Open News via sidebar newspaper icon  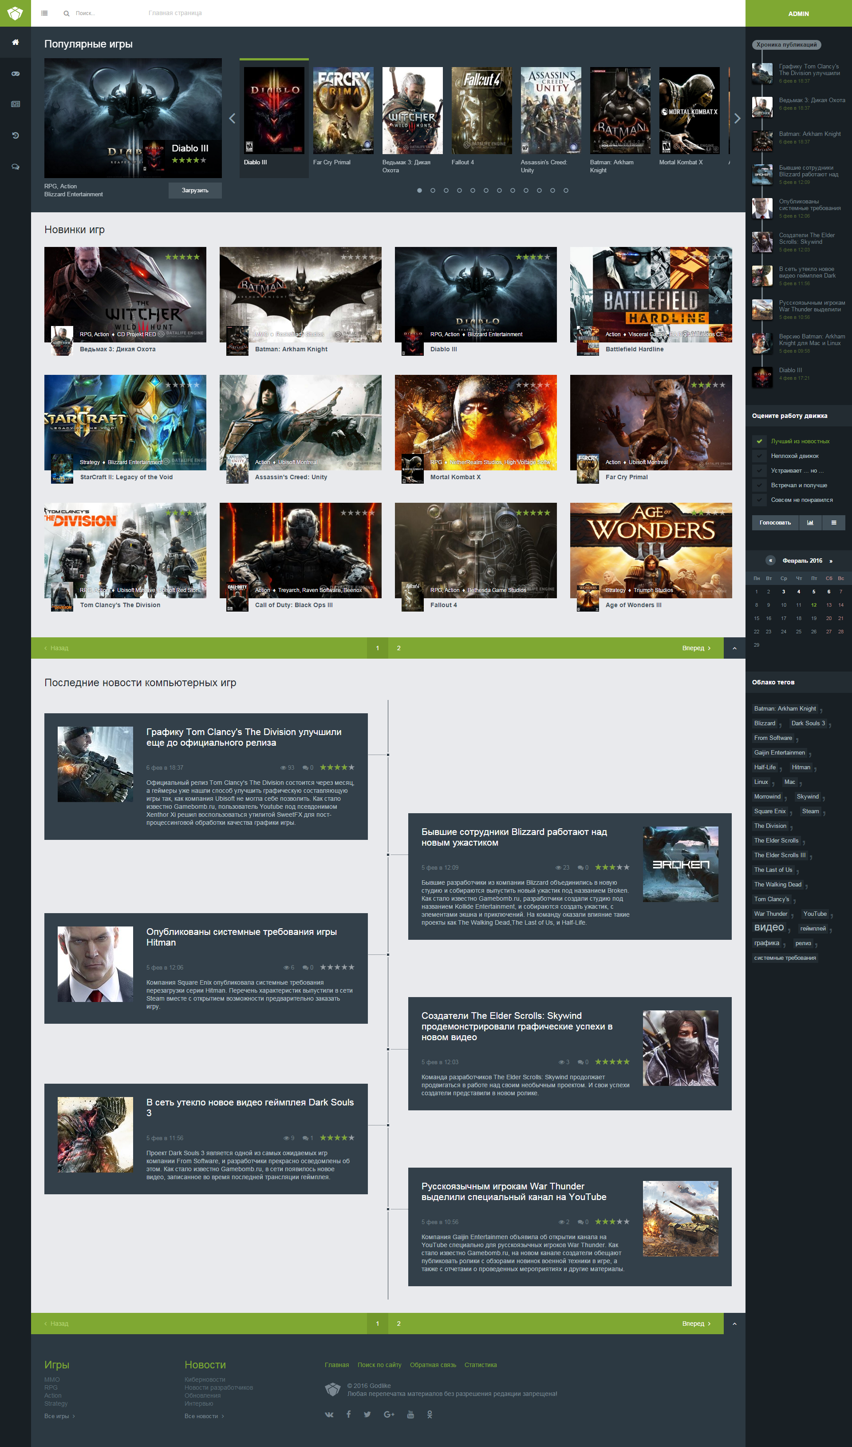[x=16, y=104]
